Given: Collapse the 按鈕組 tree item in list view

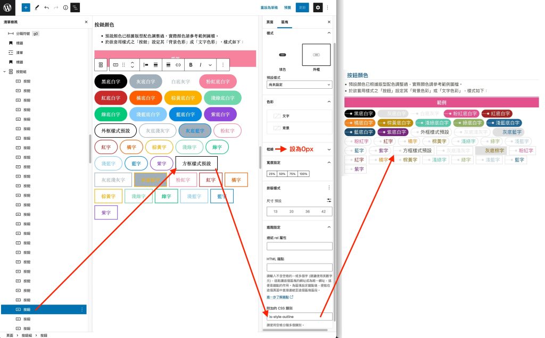Looking at the screenshot, I should pos(5,71).
